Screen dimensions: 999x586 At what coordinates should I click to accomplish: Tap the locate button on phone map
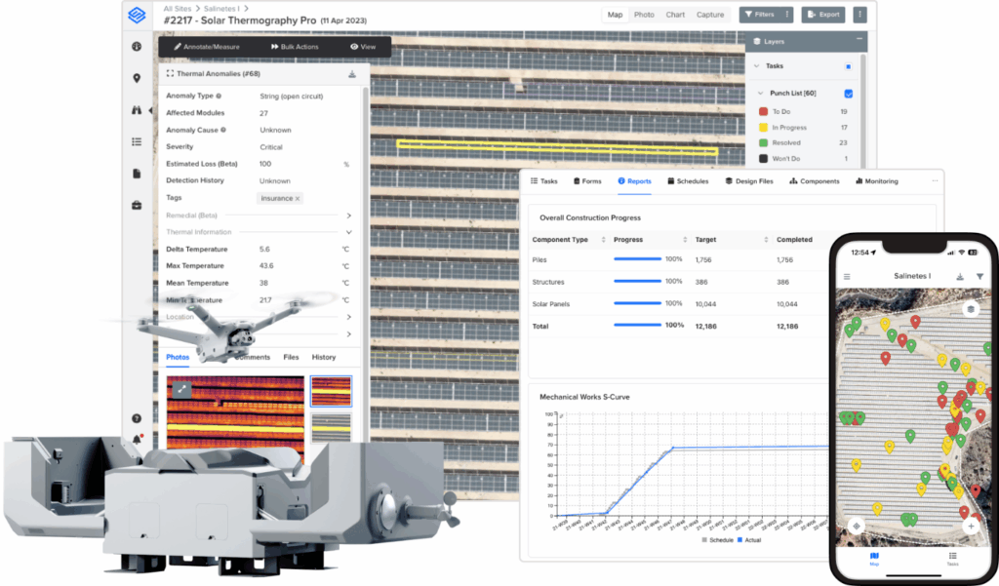coord(857,527)
